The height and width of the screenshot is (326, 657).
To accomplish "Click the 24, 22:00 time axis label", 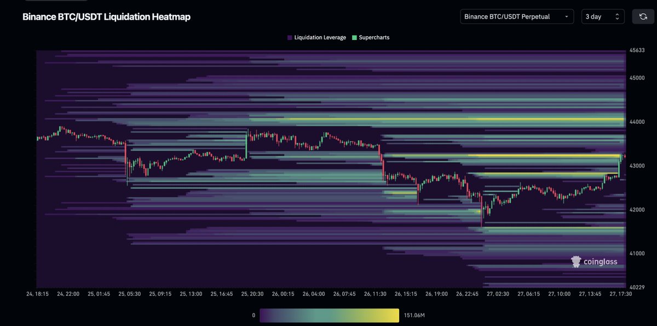I will pos(68,294).
